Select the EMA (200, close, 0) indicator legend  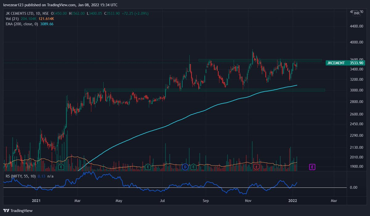(22, 24)
